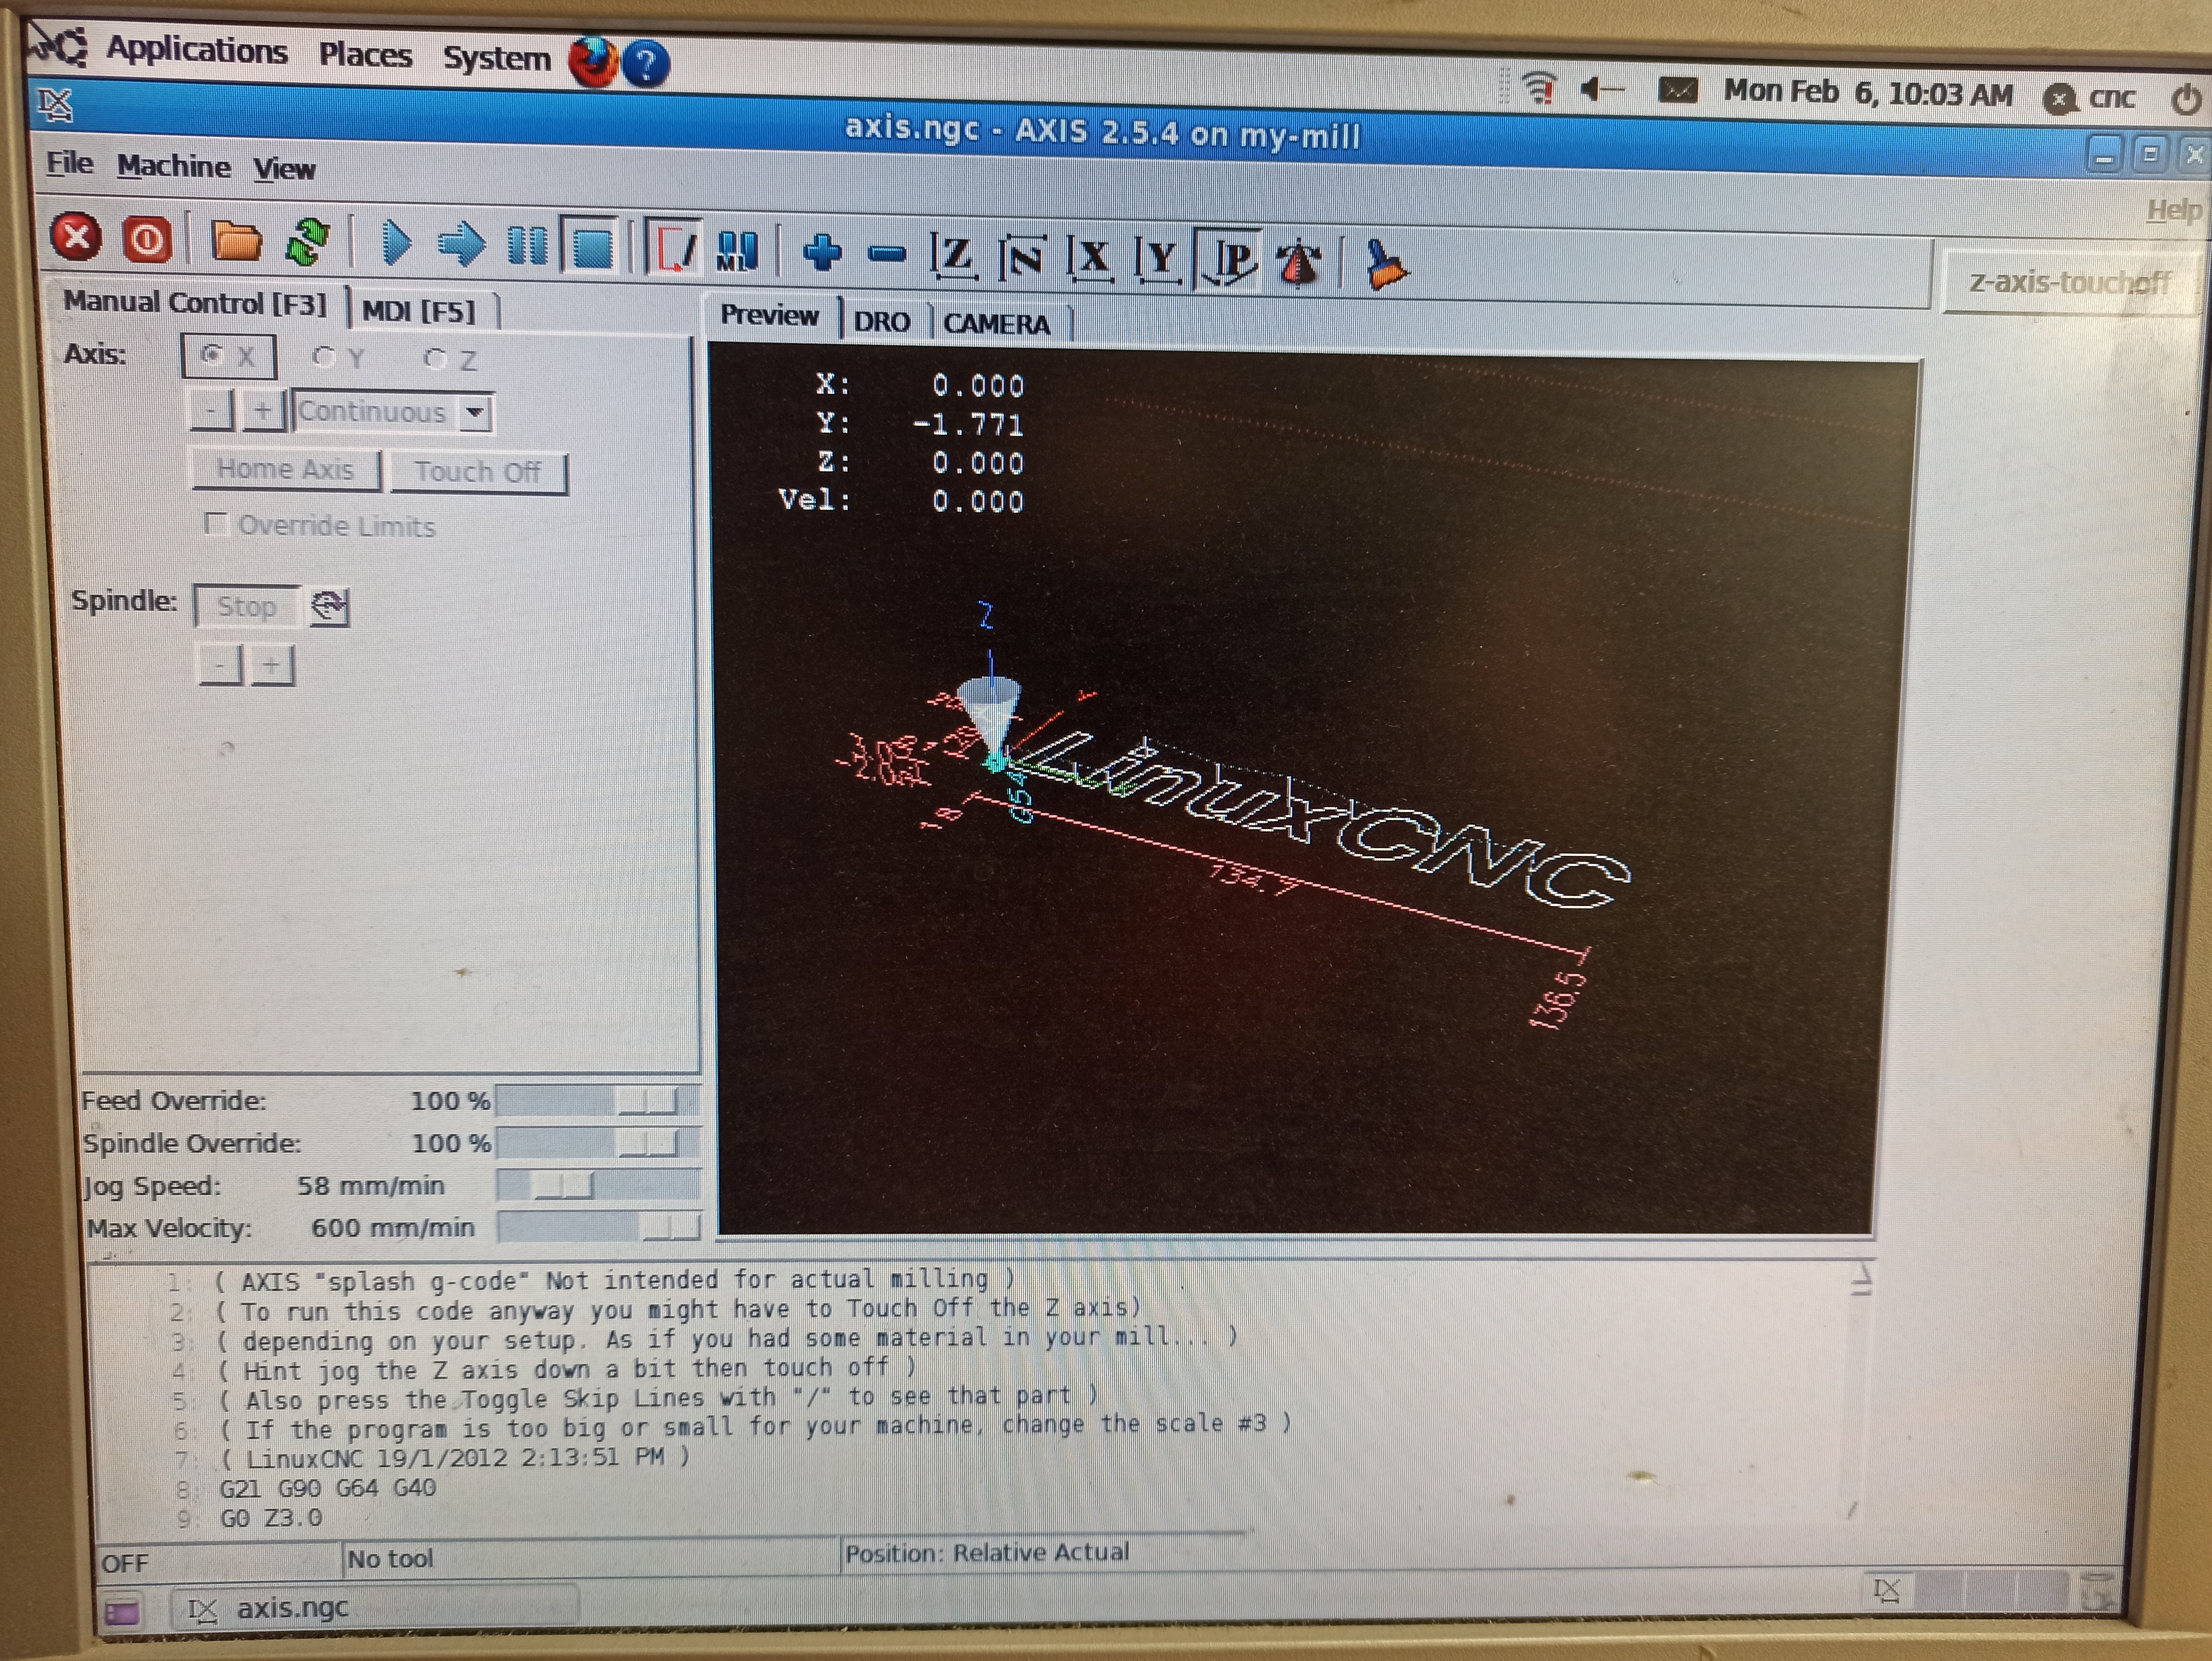Reload the current file with green arrows icon
This screenshot has height=1661, width=2212.
coord(308,242)
